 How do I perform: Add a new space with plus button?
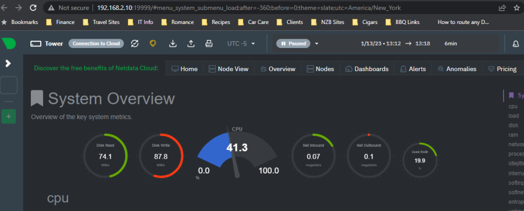(x=9, y=116)
